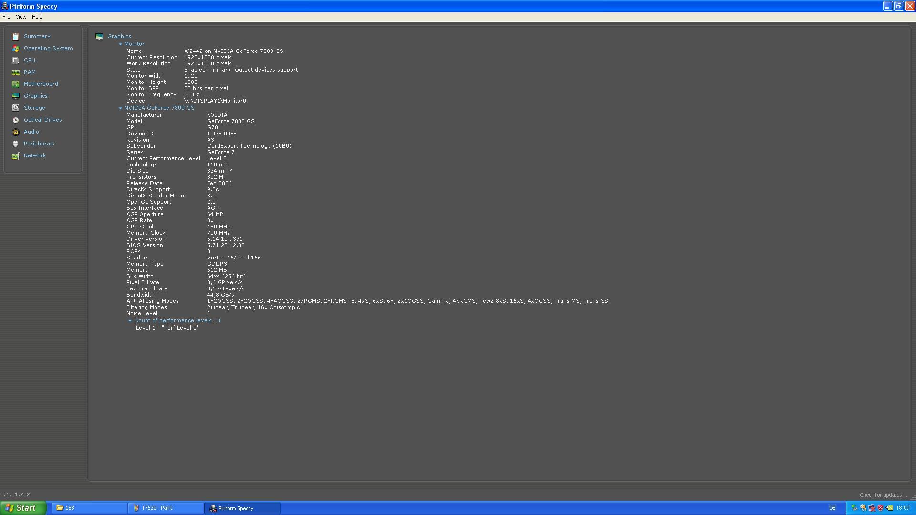Viewport: 916px width, 515px height.
Task: Open the Operating System section
Action: (48, 48)
